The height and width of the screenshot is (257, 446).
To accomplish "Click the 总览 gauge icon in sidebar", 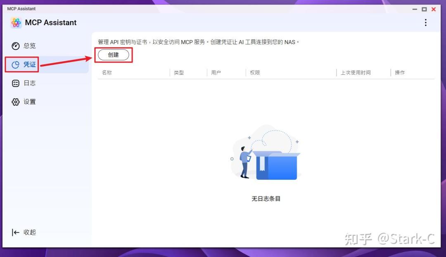I will pyautogui.click(x=16, y=46).
